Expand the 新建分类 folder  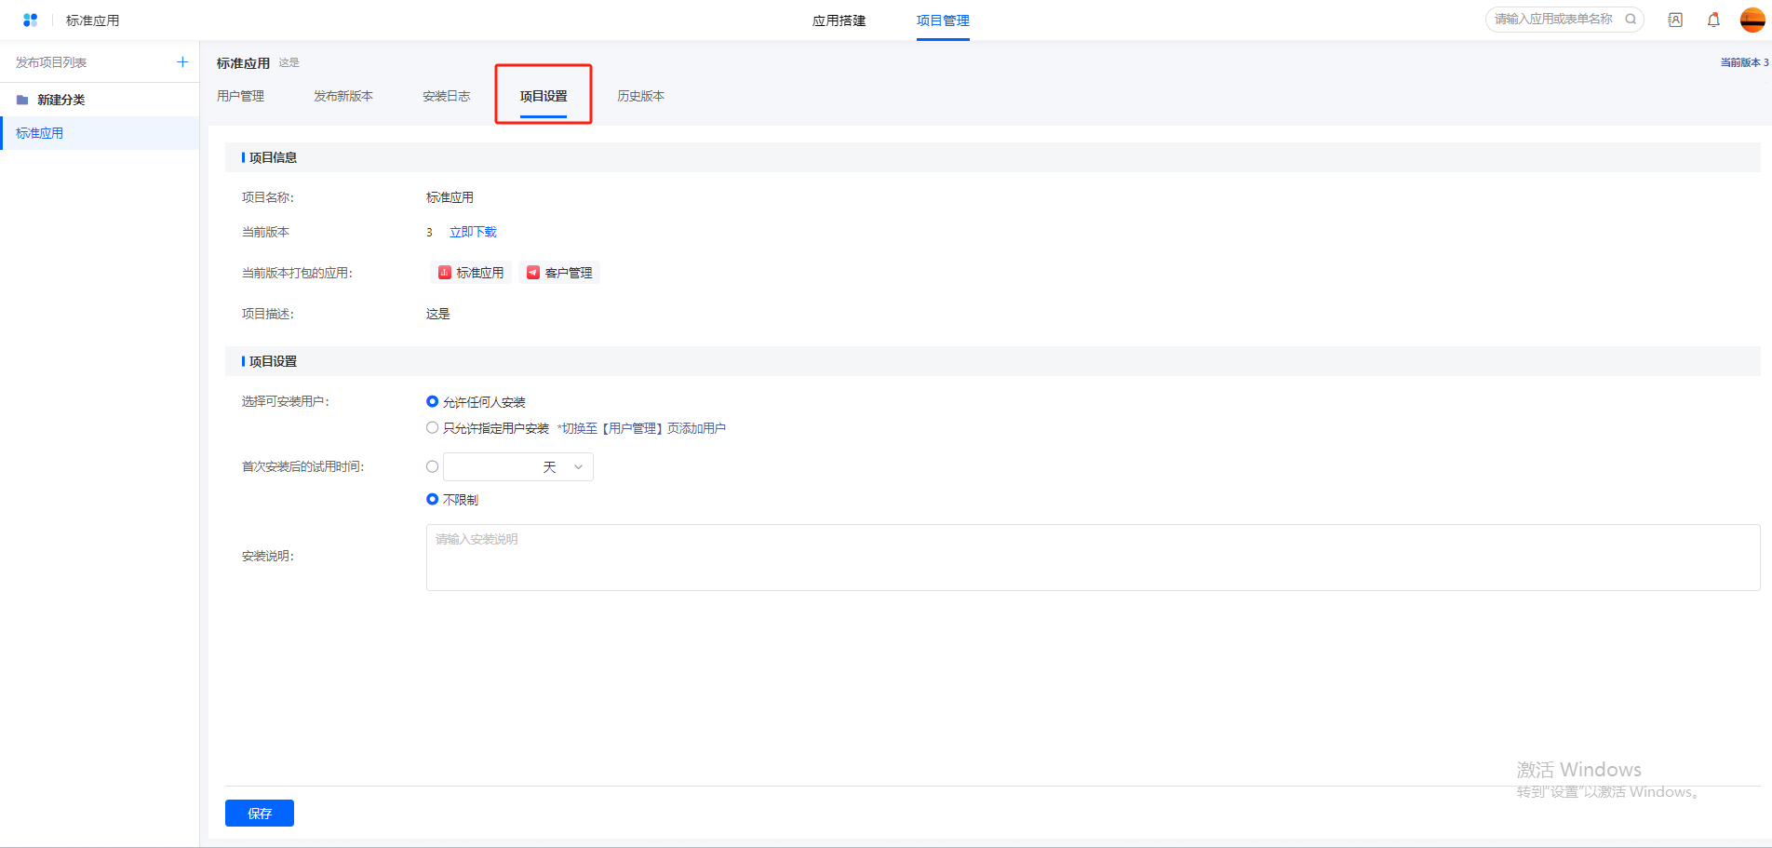pyautogui.click(x=60, y=100)
